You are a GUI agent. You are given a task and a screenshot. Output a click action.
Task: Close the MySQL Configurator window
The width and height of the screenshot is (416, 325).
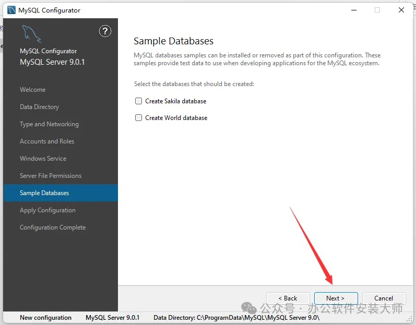[x=401, y=10]
